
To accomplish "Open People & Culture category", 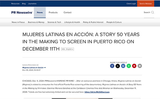I will (x=114, y=22).
